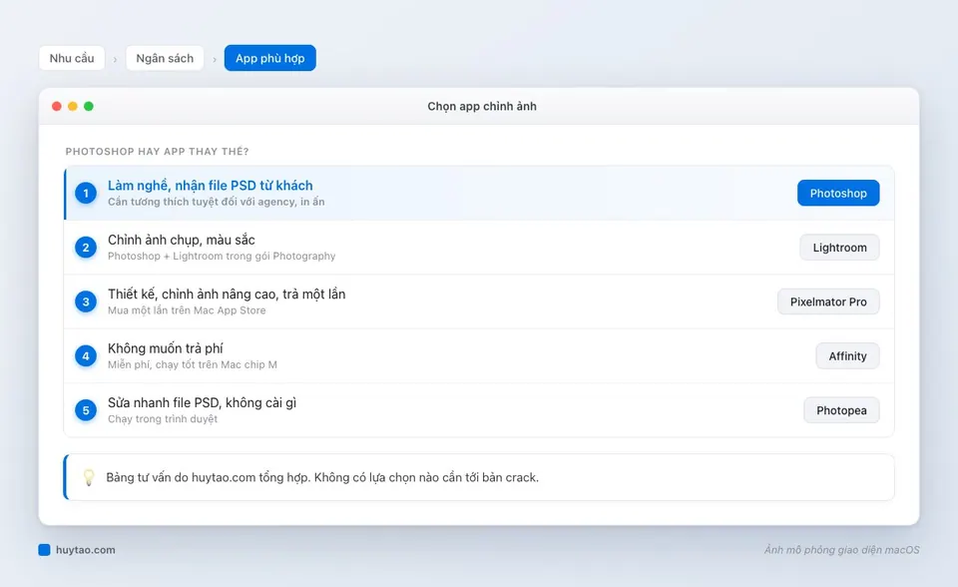The width and height of the screenshot is (958, 587).
Task: Pick the Pixelmator Pro button
Action: [828, 301]
